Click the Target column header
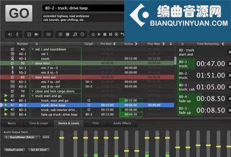The width and height of the screenshot is (231, 157). point(89,44)
